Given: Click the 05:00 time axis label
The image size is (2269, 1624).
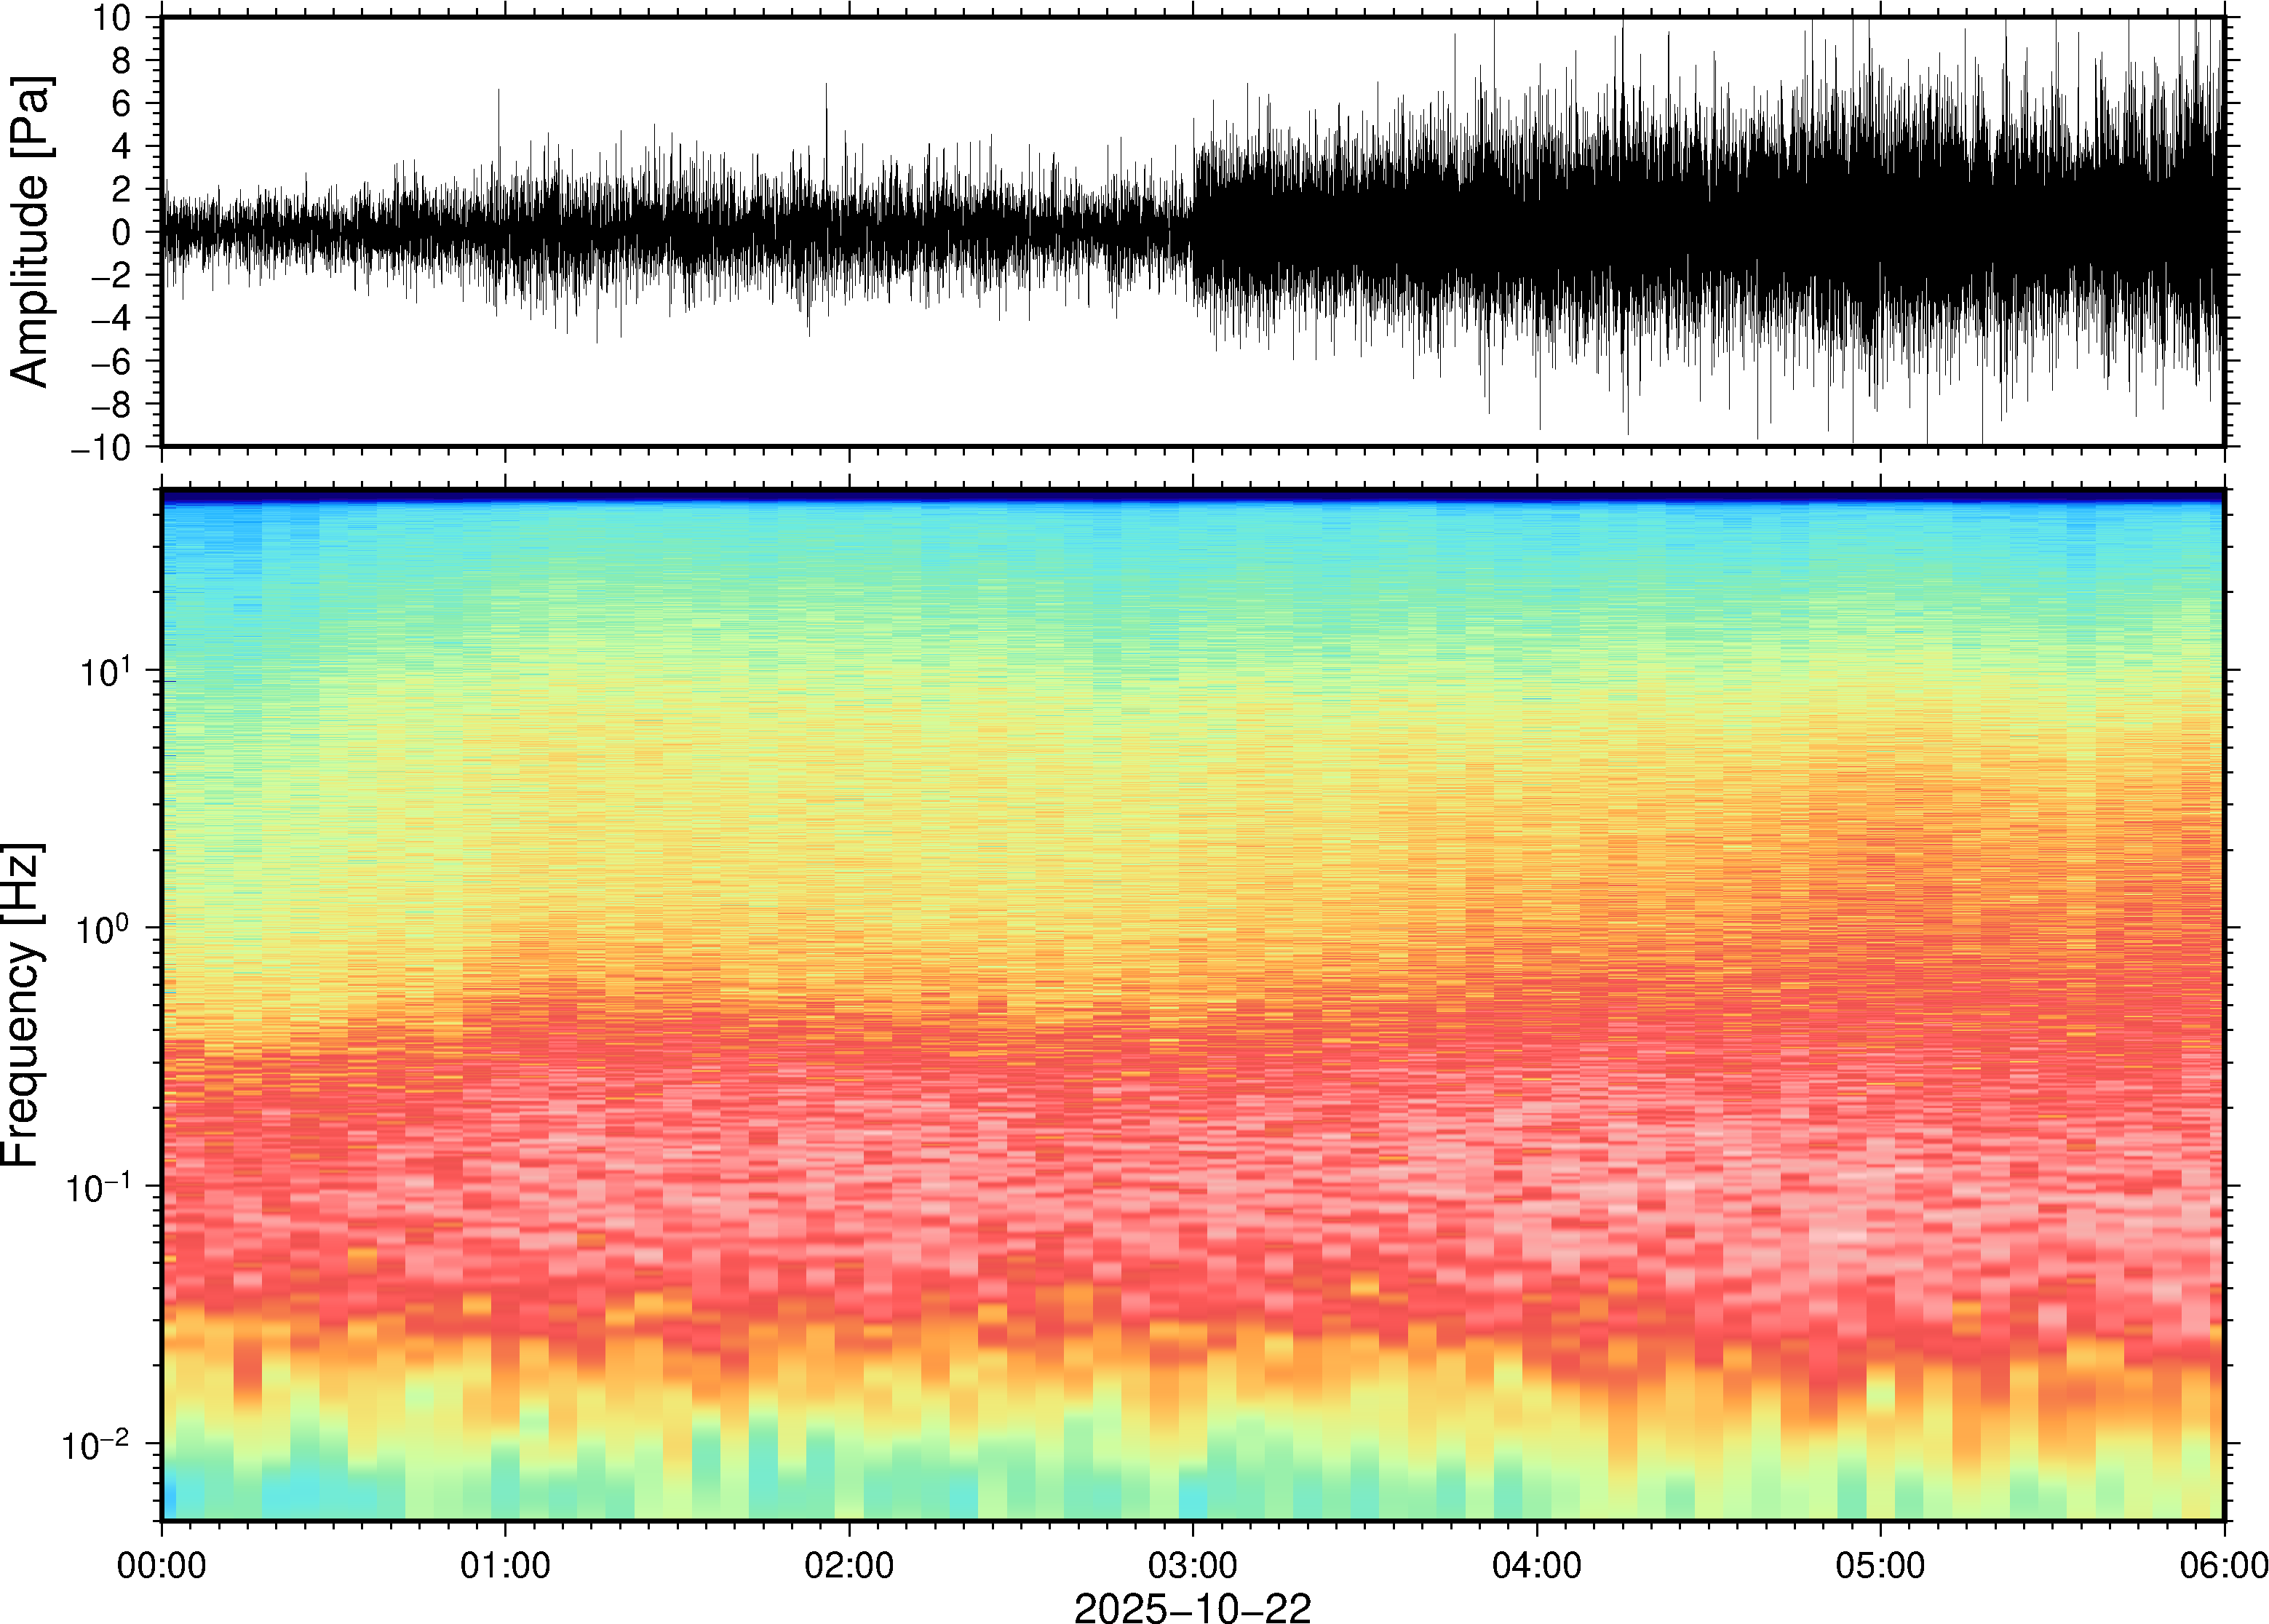Looking at the screenshot, I should 1880,1565.
